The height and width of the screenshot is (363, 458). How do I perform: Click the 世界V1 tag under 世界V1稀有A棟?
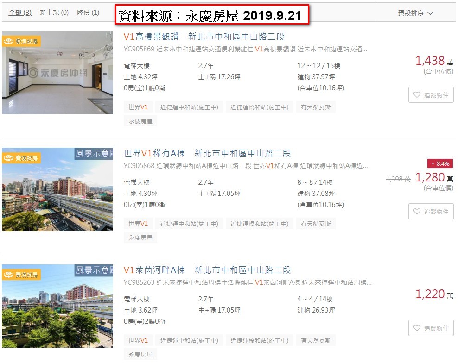click(138, 224)
